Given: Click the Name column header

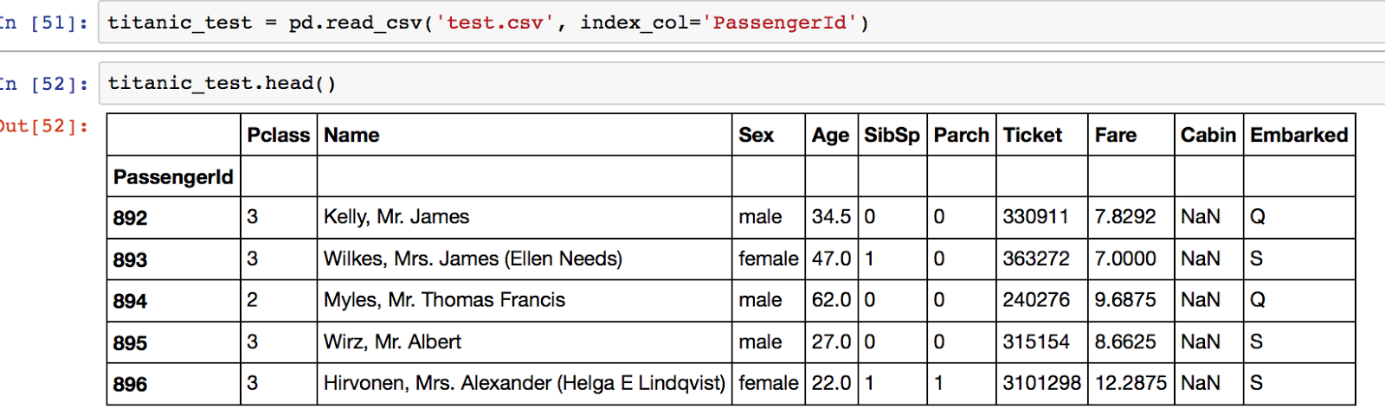Looking at the screenshot, I should point(351,135).
